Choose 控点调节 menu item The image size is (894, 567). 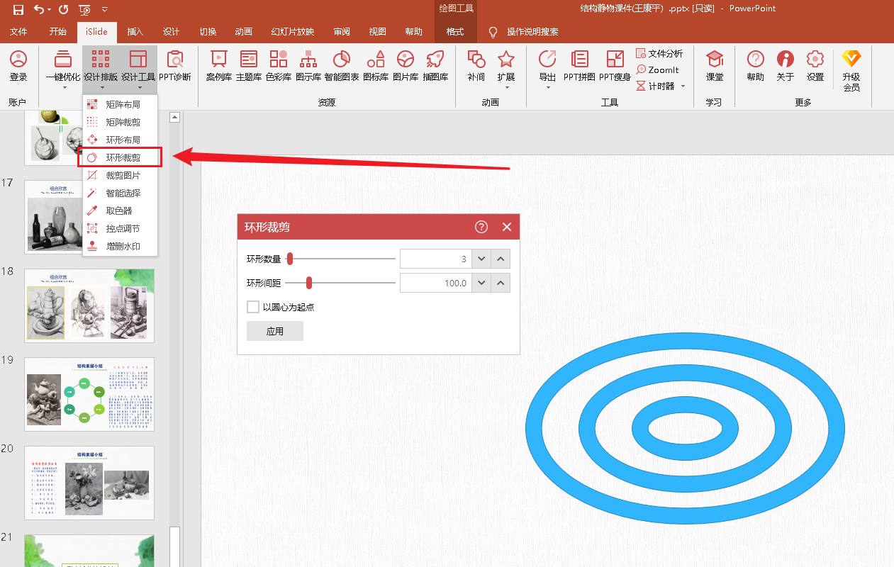[x=120, y=228]
